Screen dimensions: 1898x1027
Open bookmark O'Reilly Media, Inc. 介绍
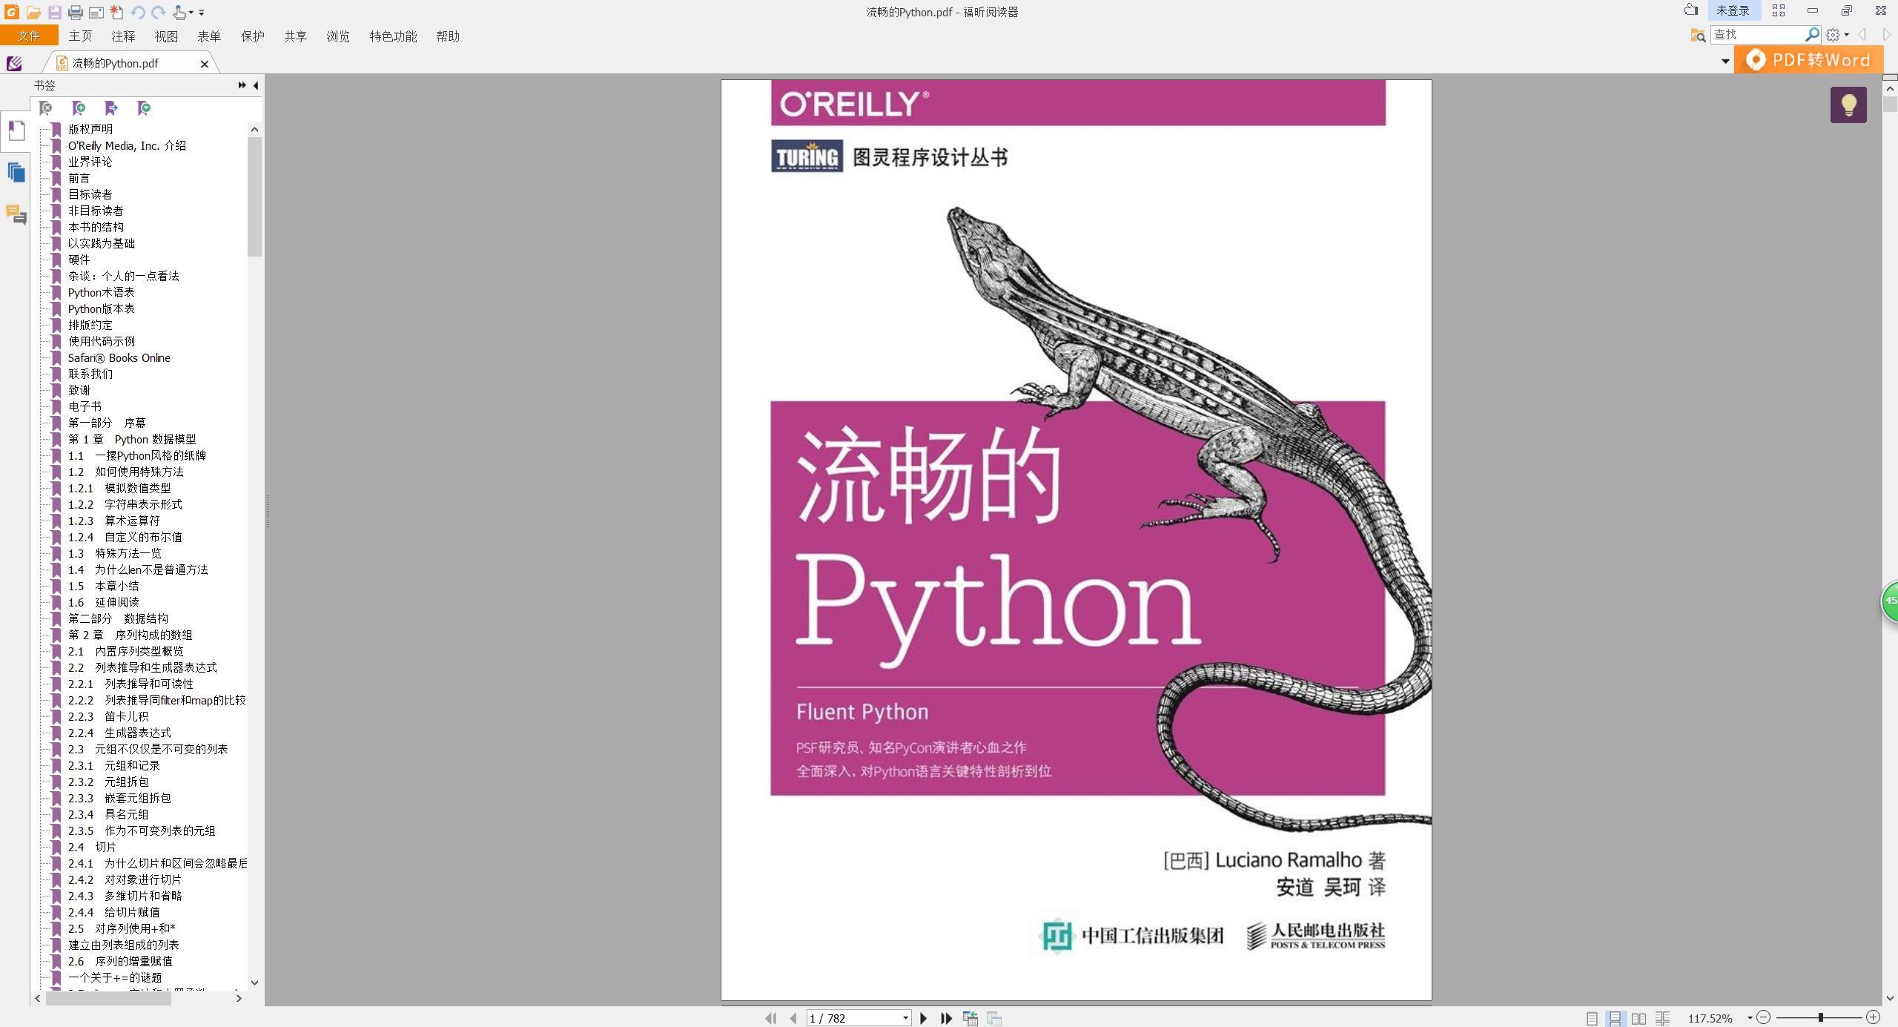point(127,145)
